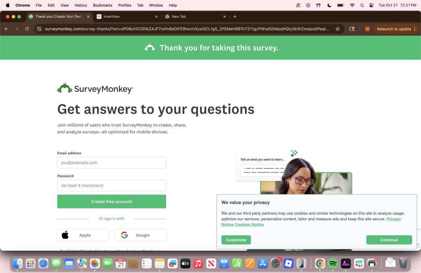Open the Spotlight search icon in menu bar
The width and height of the screenshot is (421, 273).
click(x=362, y=5)
